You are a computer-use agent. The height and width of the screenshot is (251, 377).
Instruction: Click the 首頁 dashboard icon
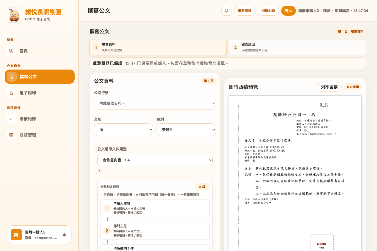pos(11,51)
